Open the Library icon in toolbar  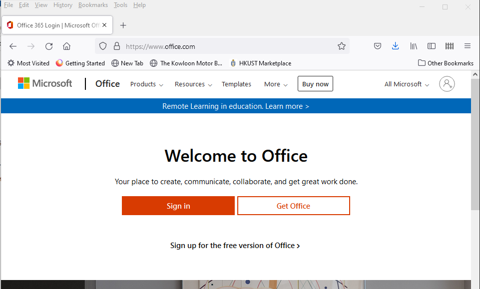[414, 46]
